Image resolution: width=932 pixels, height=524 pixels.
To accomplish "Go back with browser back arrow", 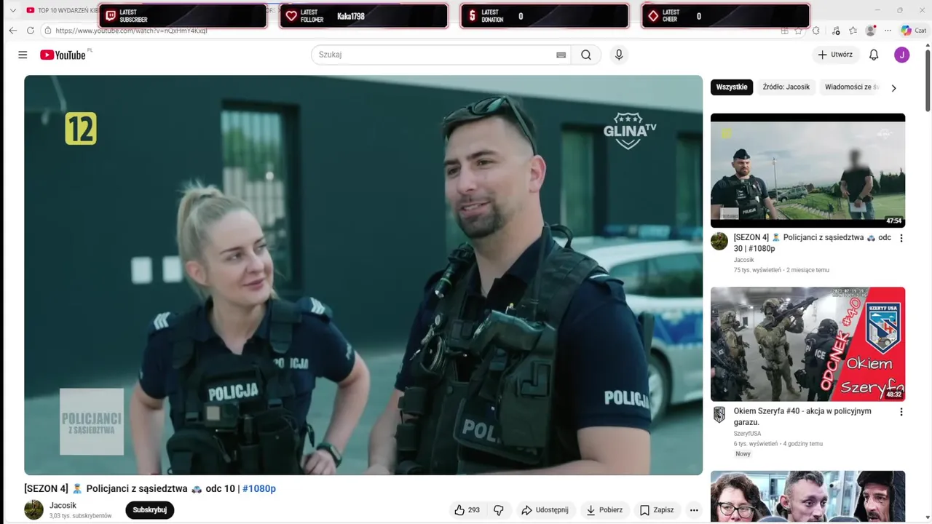I will (x=12, y=31).
